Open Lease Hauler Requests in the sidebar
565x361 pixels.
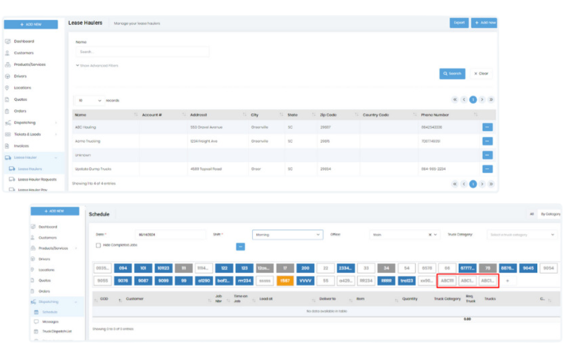click(37, 179)
